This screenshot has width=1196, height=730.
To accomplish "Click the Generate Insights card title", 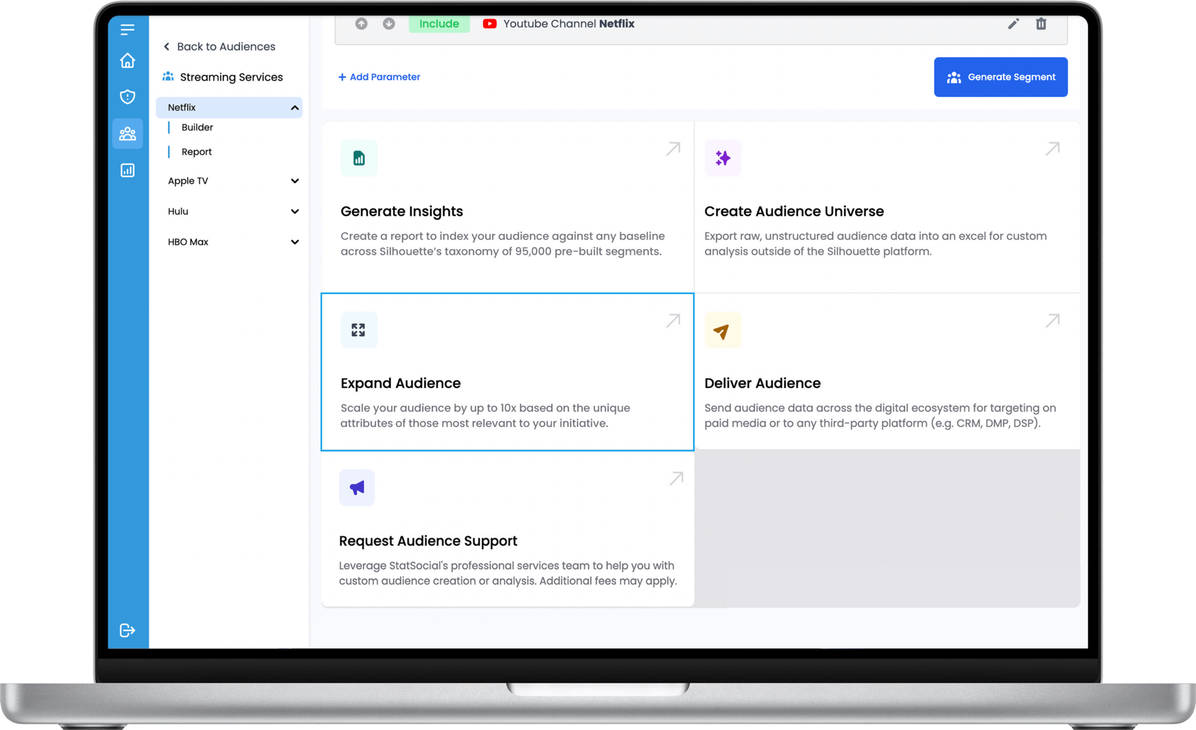I will (402, 211).
